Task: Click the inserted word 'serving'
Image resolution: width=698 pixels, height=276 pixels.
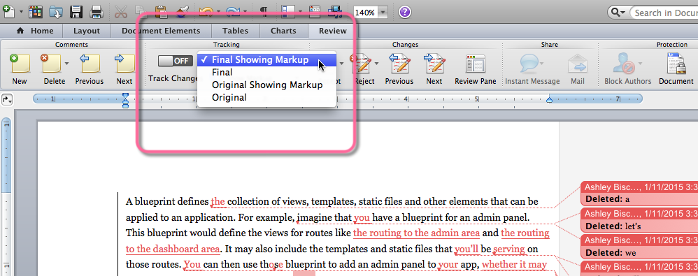Action: [x=510, y=249]
